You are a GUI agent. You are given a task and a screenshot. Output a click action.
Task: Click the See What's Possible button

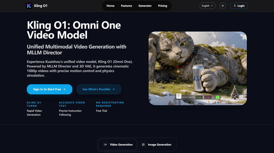pos(99,89)
